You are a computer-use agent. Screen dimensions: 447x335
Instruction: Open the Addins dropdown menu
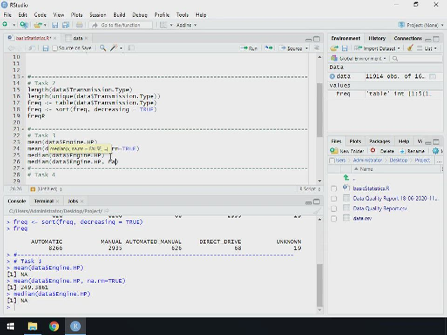[186, 25]
